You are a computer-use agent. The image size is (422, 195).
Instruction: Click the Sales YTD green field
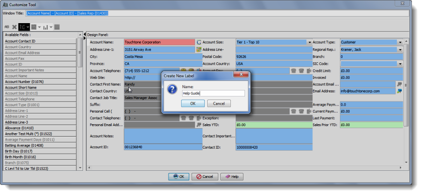274,125
